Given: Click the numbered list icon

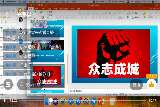Looking at the screenshot, I should (x=98, y=13).
